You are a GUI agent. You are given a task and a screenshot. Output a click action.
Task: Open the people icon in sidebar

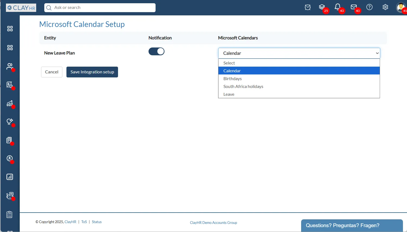pyautogui.click(x=10, y=66)
